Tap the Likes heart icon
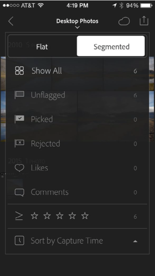 19,168
